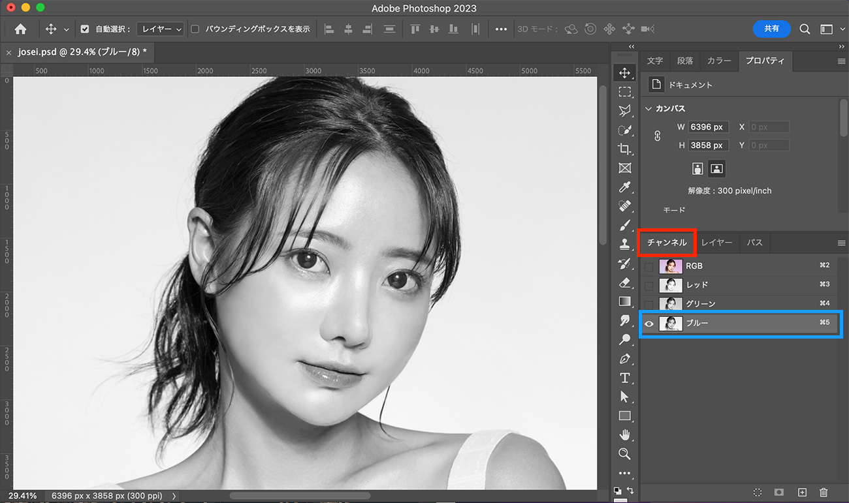Select the Move tool in the toolbar
Screen dimensions: 849x503
click(x=625, y=73)
